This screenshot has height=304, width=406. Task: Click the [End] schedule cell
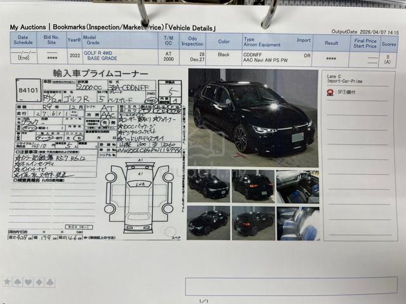23,58
